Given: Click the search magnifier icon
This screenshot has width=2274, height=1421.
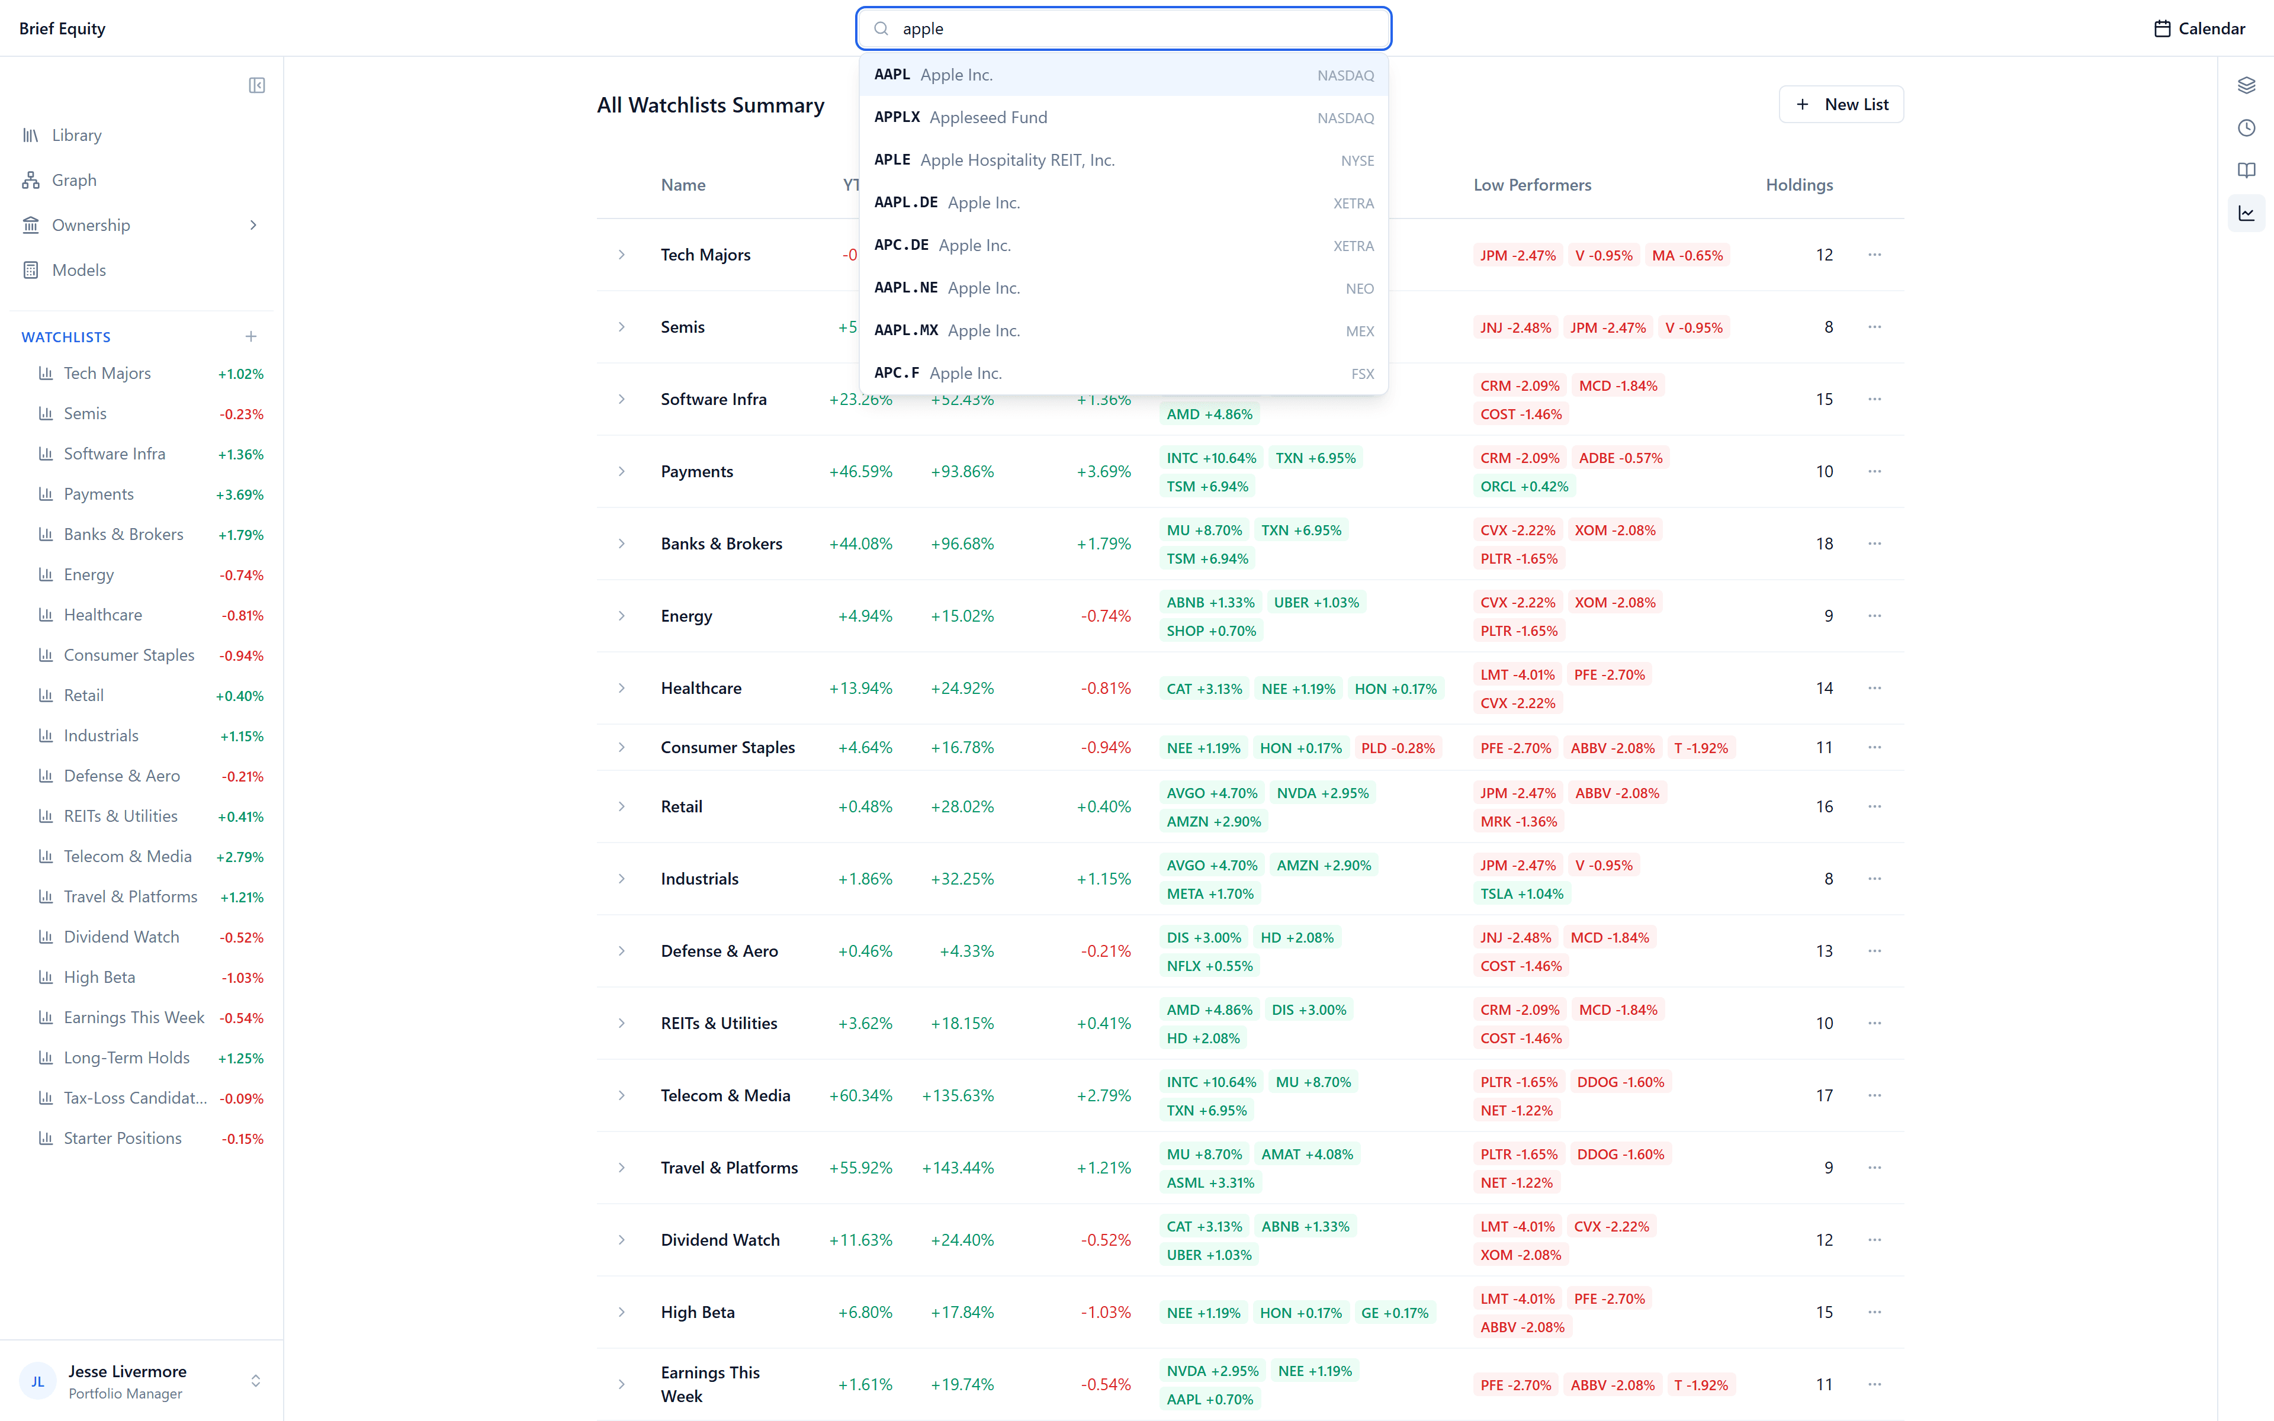Looking at the screenshot, I should point(881,29).
